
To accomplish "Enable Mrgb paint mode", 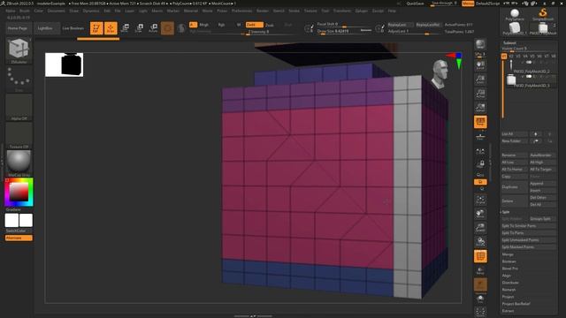I will pyautogui.click(x=204, y=25).
